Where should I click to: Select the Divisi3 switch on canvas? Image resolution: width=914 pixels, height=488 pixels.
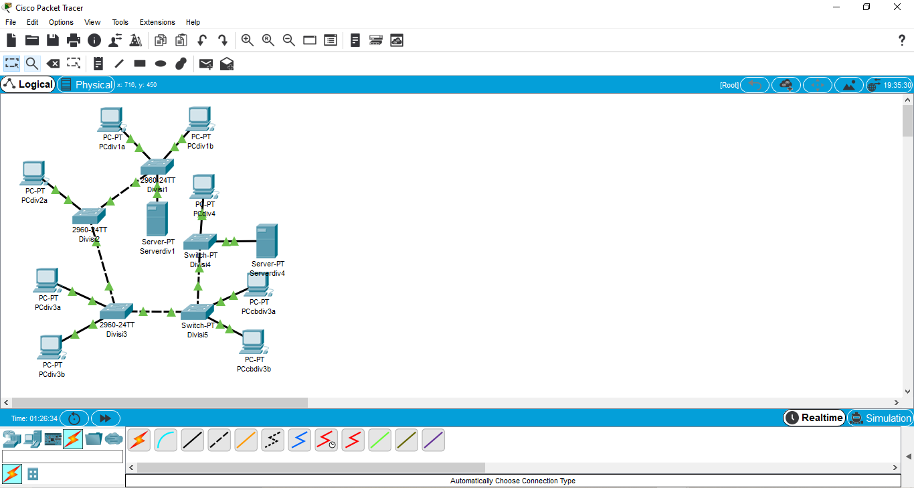coord(116,312)
